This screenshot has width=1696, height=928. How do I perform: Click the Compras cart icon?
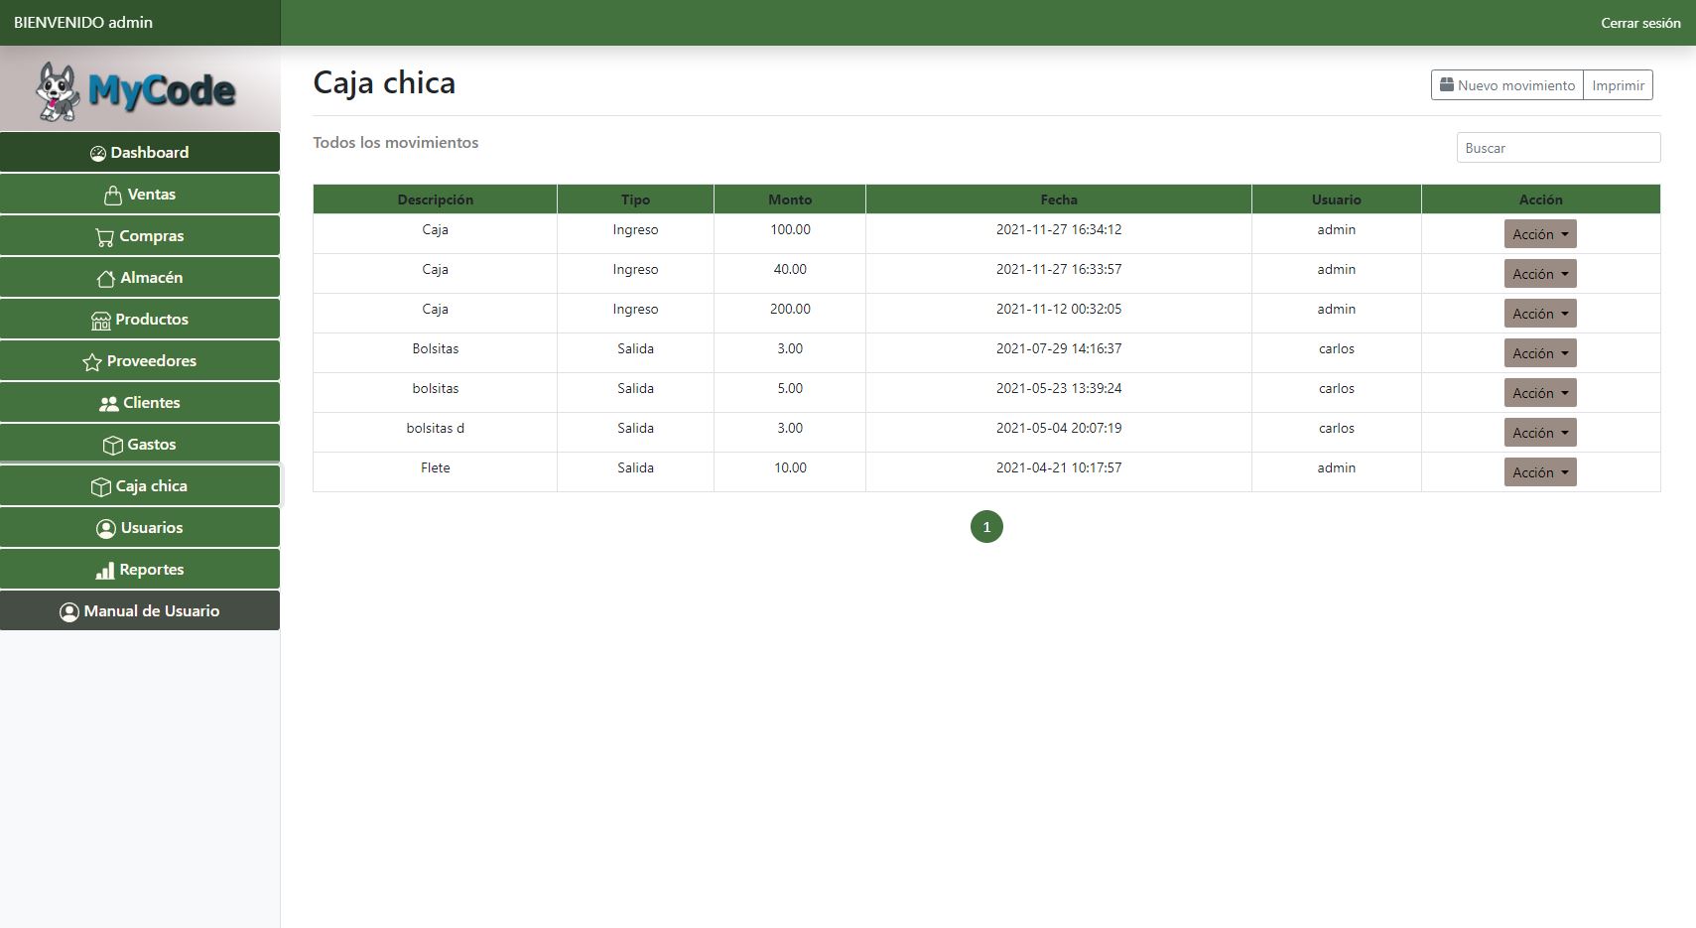(x=104, y=237)
